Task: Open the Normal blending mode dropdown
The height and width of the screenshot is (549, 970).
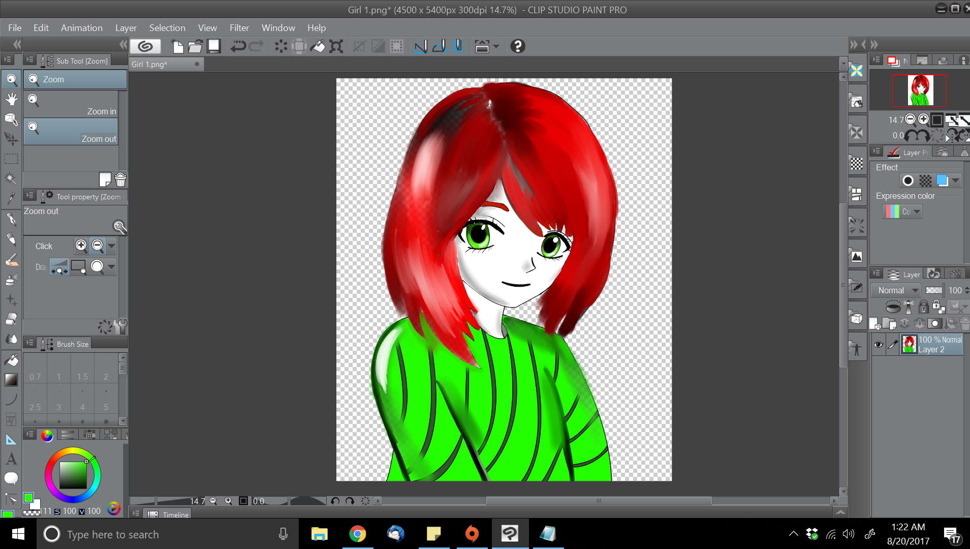Action: 898,290
